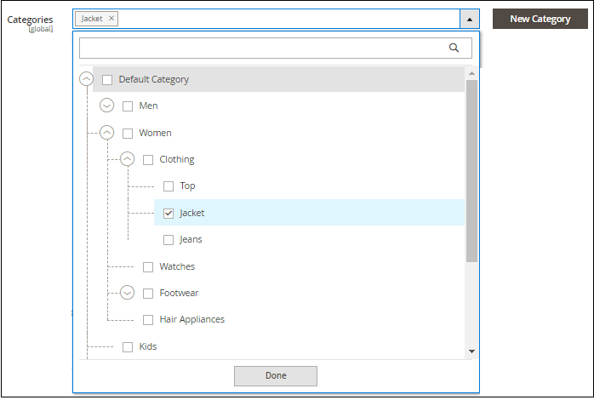
Task: Collapse the Women category node
Action: point(107,133)
